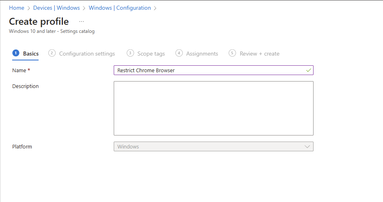
Task: Go back to Windows | Configuration breadcrumb
Action: click(119, 8)
